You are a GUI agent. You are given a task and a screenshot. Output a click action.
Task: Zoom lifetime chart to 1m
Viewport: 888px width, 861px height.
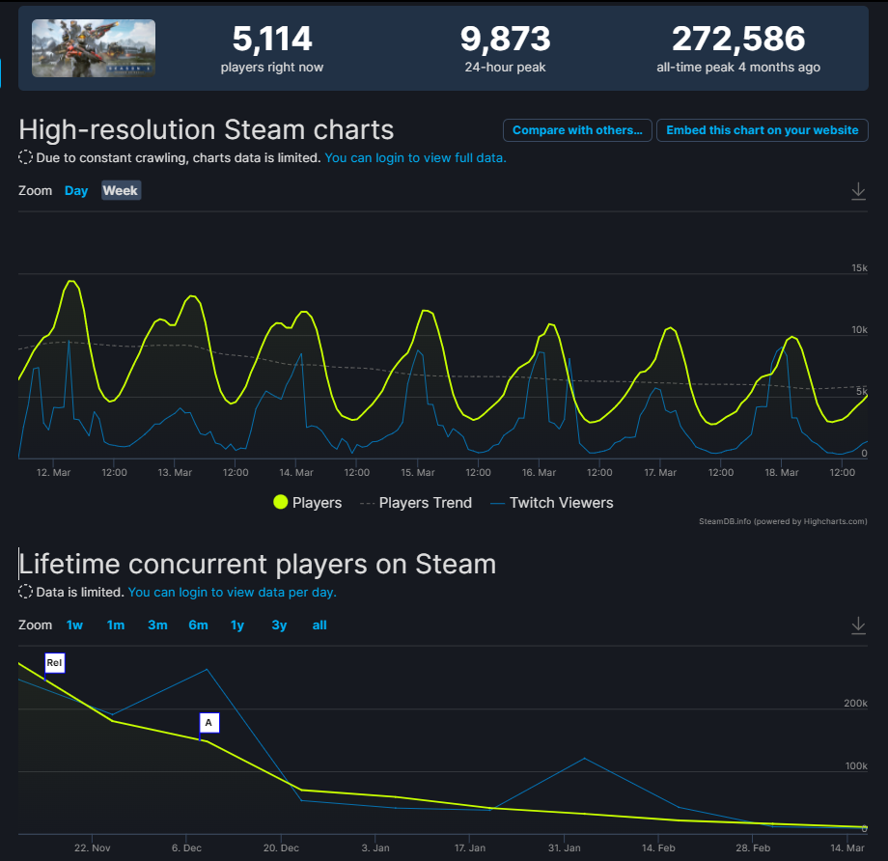(116, 625)
